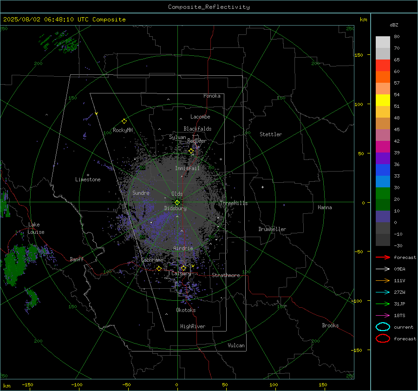The width and height of the screenshot is (418, 391).
Task: Click the asterisk marker northeast of Innisfail
Action: (221, 159)
